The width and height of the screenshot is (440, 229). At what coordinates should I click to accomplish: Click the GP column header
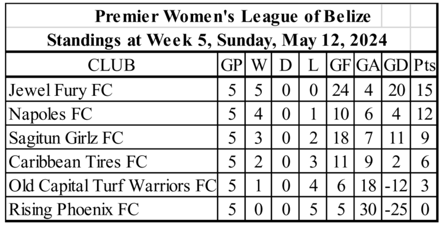coord(231,65)
